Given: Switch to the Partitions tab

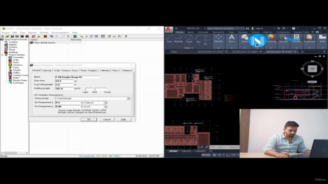Looking at the screenshot, I should point(127,71).
